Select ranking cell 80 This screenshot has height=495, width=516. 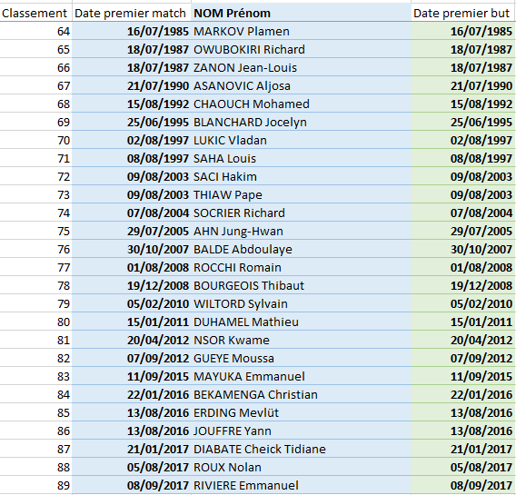(x=35, y=322)
